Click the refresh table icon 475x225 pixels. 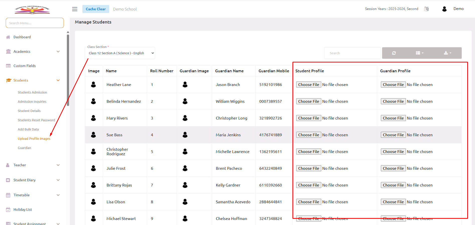(x=394, y=53)
